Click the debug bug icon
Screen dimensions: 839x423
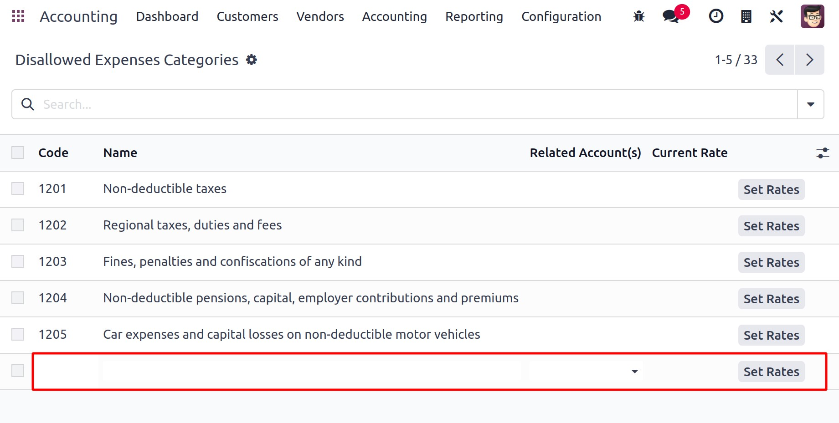[639, 17]
